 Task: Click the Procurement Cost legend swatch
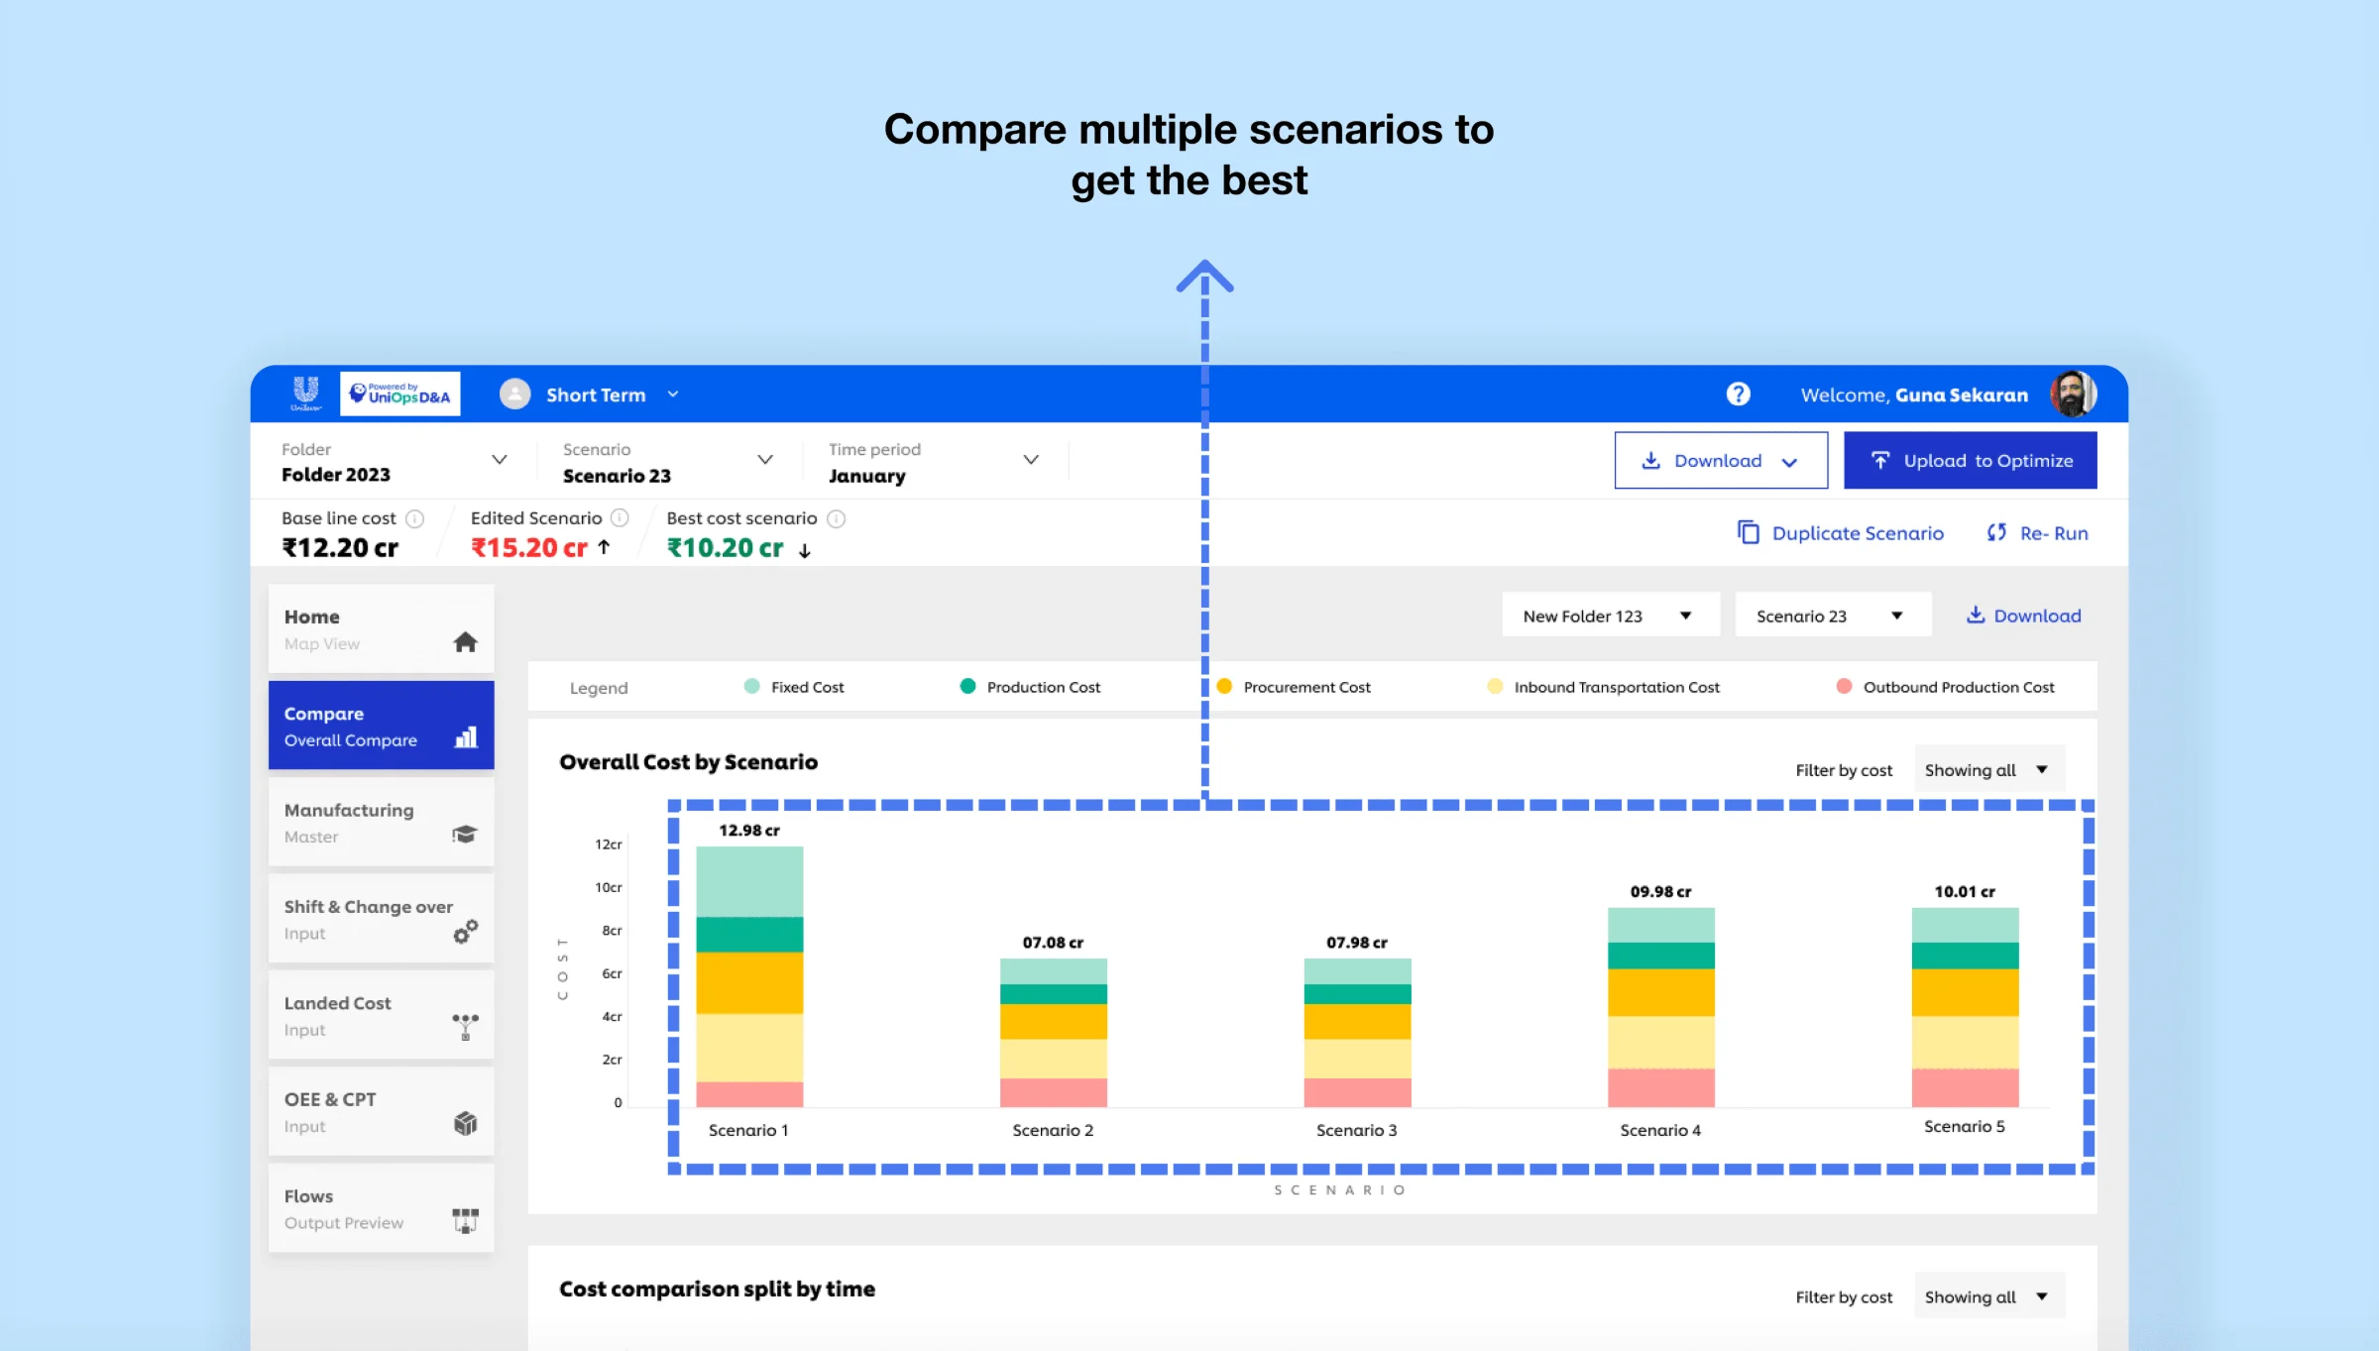pos(1224,686)
